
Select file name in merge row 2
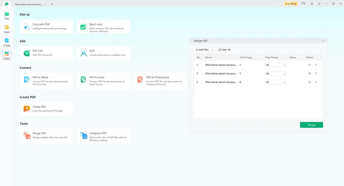click(x=221, y=74)
